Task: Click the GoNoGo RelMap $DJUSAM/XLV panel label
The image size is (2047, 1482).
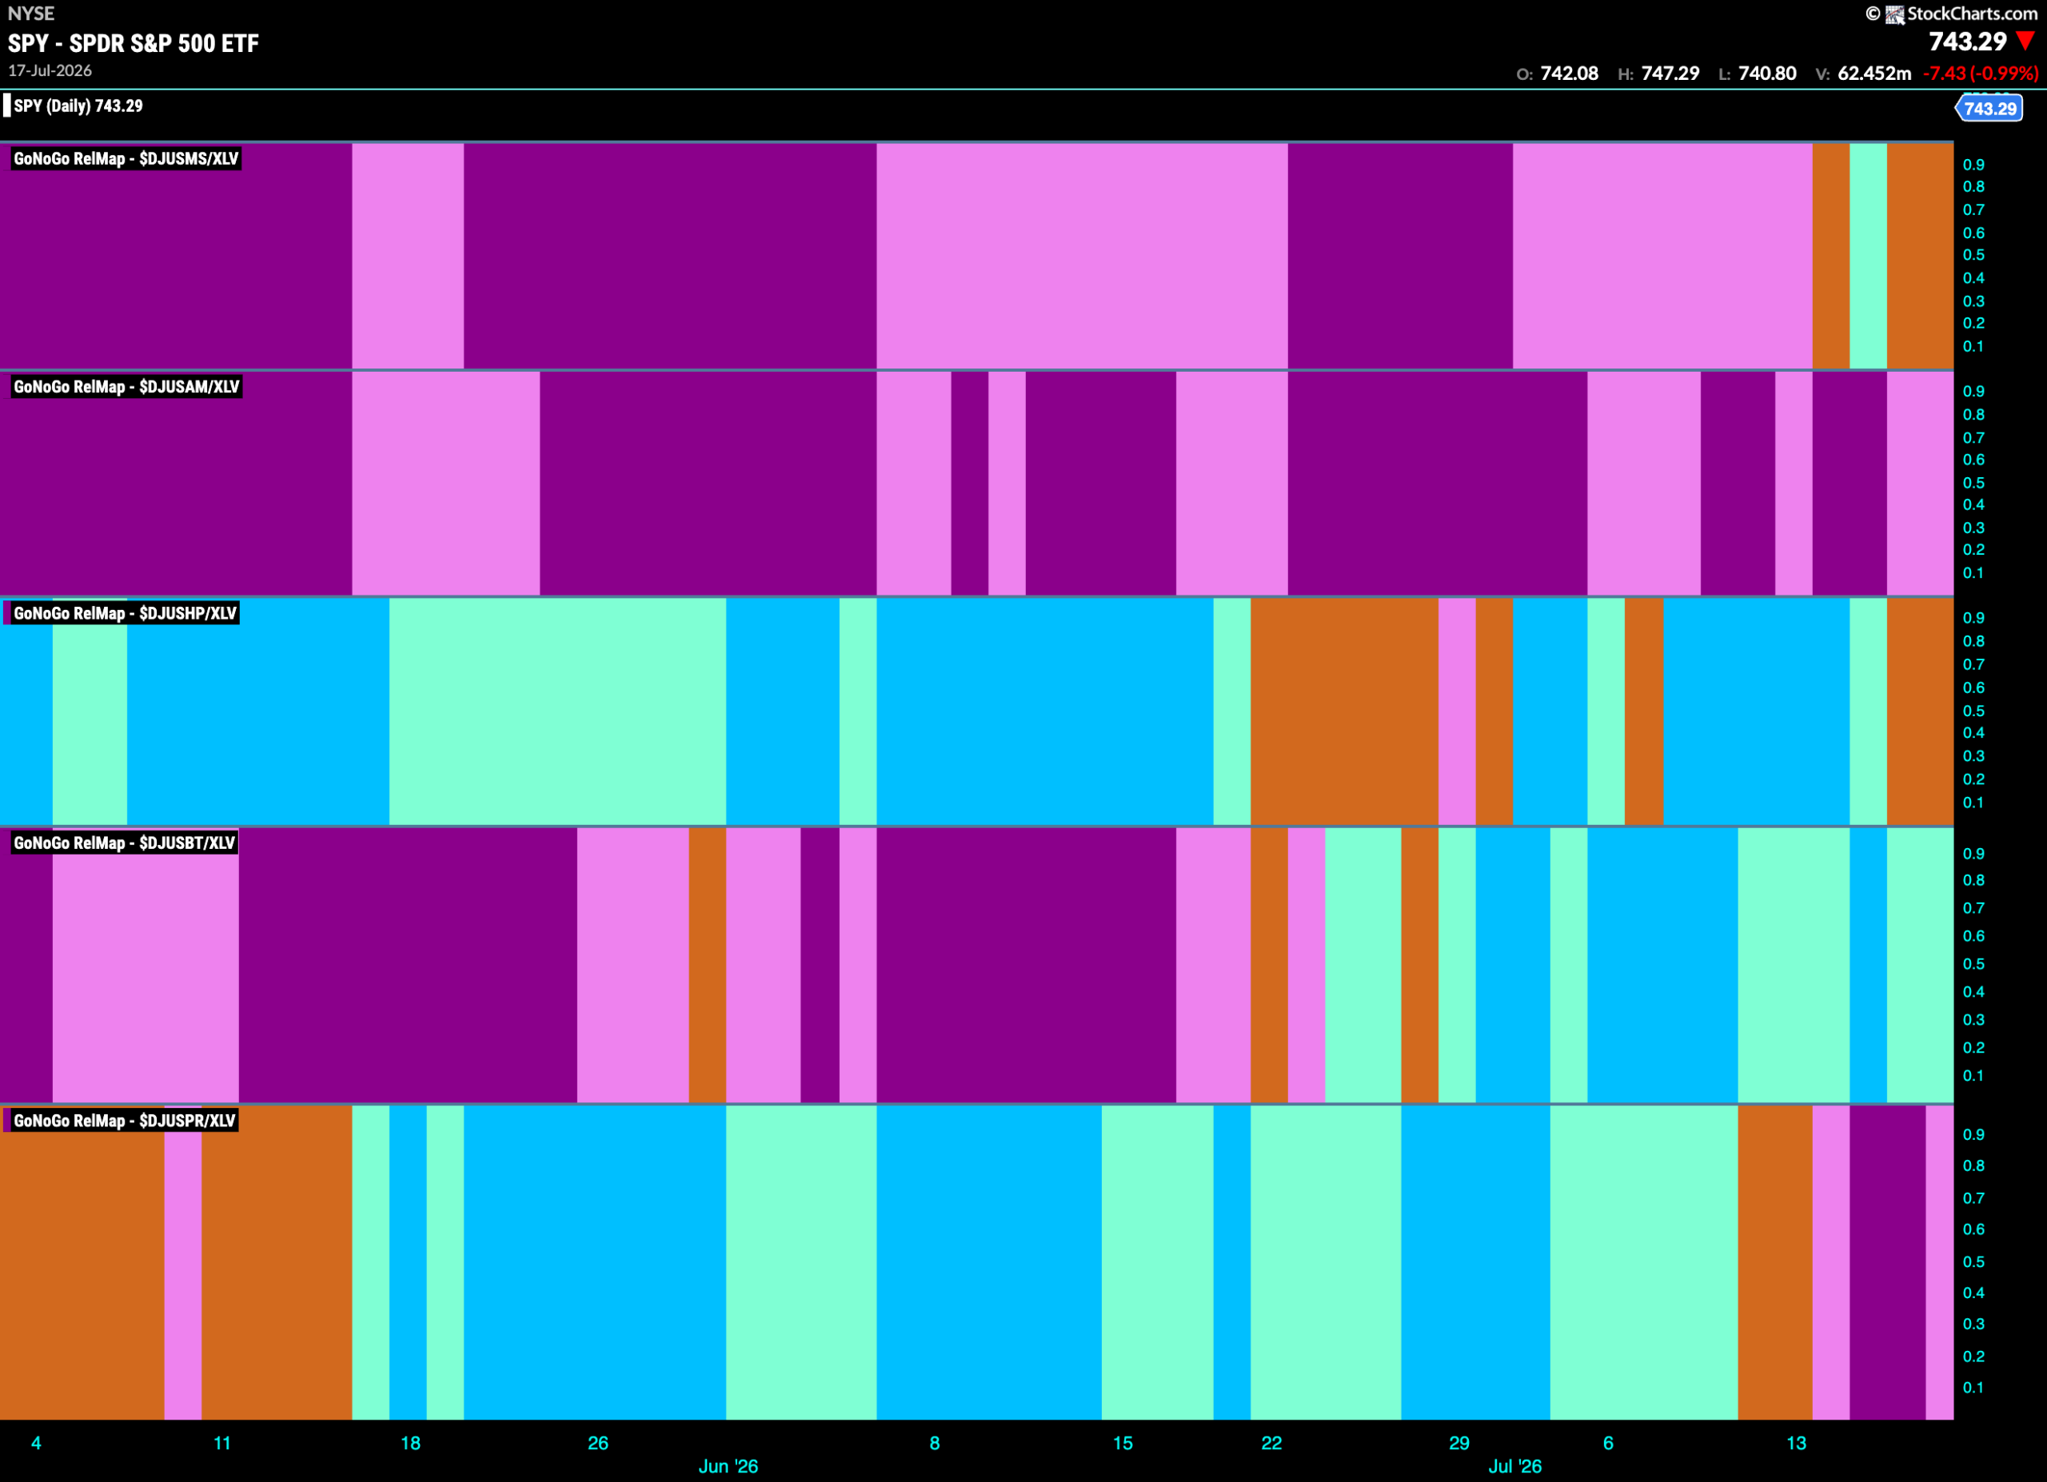Action: (126, 387)
